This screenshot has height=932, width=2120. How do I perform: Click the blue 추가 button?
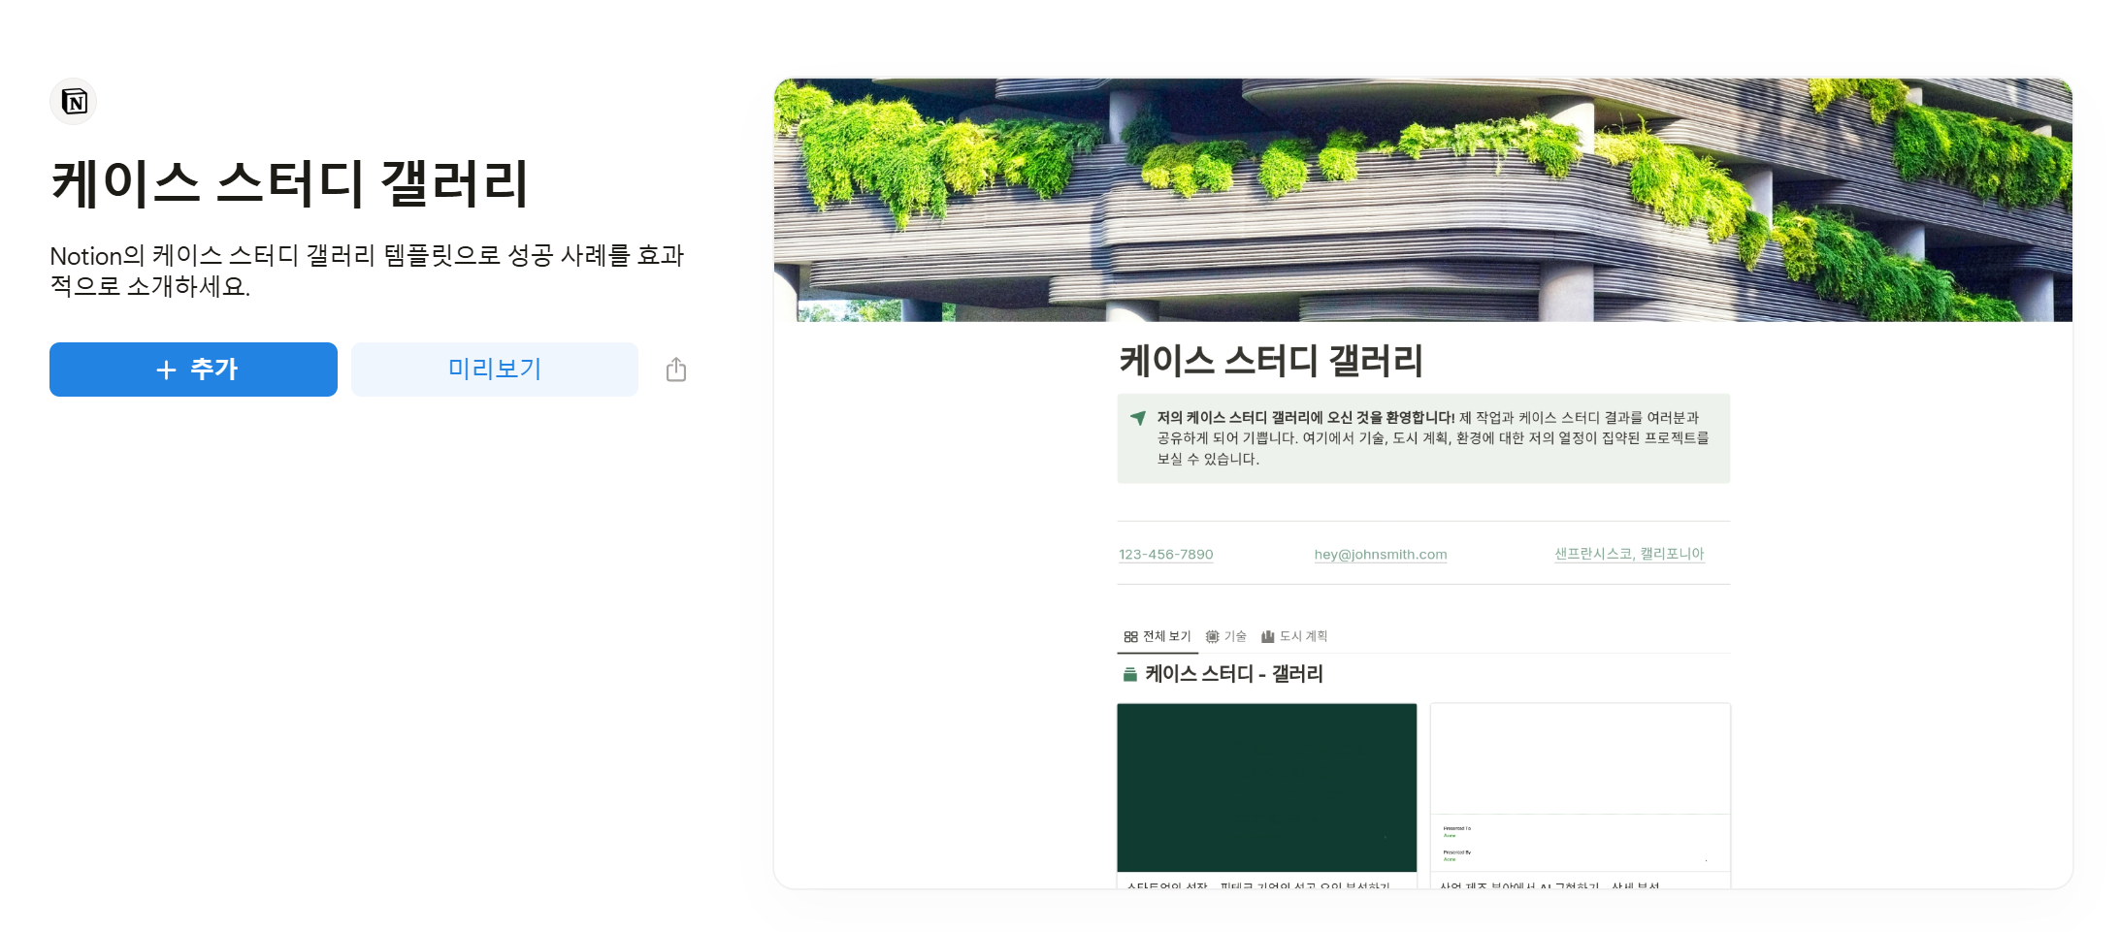click(193, 370)
